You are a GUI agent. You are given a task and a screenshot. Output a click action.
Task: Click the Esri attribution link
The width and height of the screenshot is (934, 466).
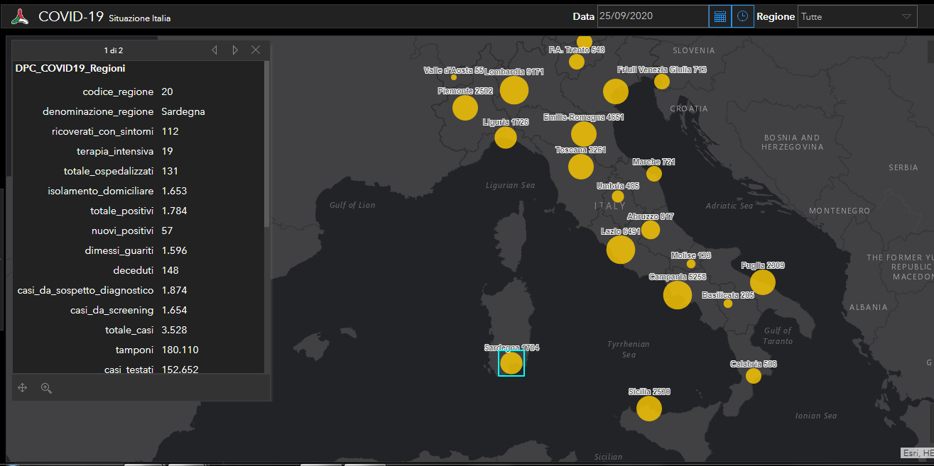pos(910,453)
